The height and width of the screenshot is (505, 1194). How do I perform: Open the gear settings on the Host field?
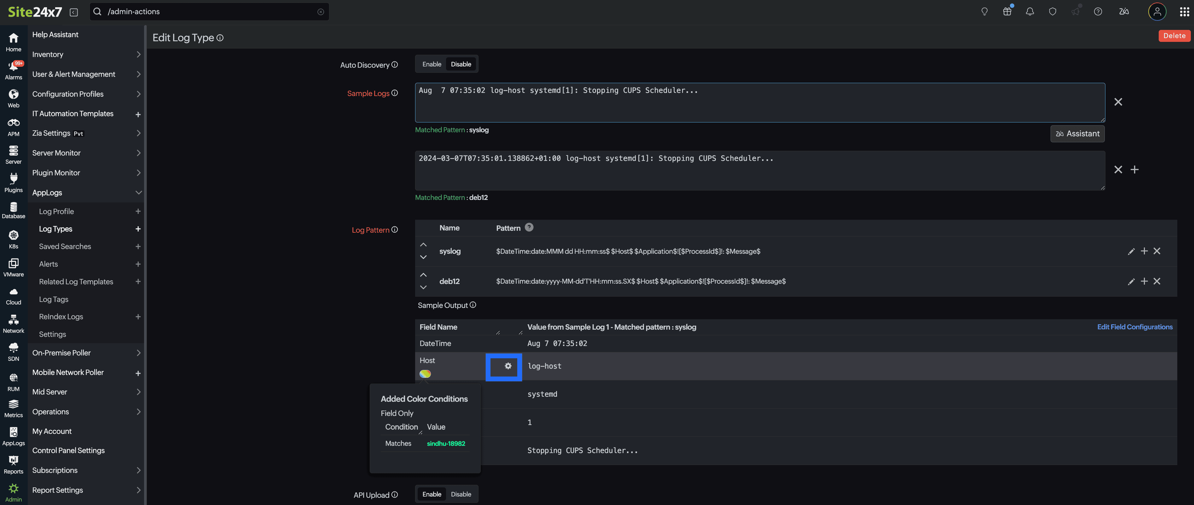pyautogui.click(x=508, y=366)
